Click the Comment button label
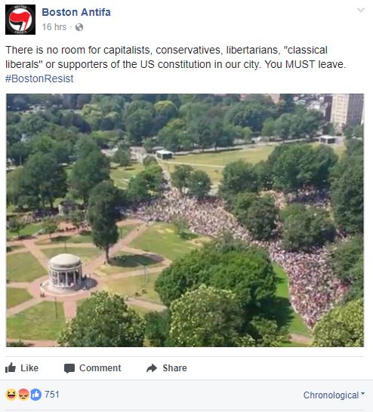The image size is (373, 412). pyautogui.click(x=100, y=368)
